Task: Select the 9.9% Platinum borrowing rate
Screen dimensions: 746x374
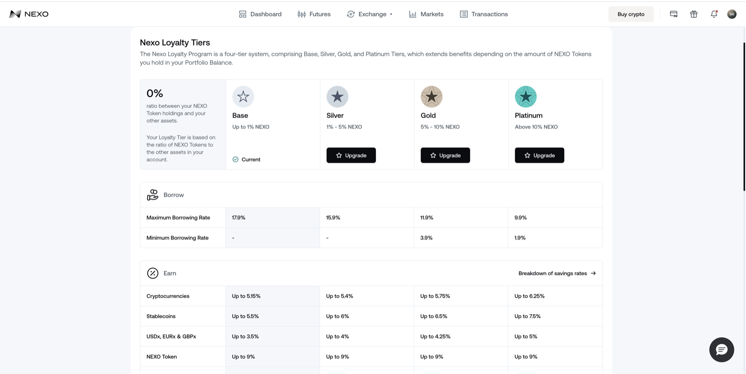Action: pos(520,218)
